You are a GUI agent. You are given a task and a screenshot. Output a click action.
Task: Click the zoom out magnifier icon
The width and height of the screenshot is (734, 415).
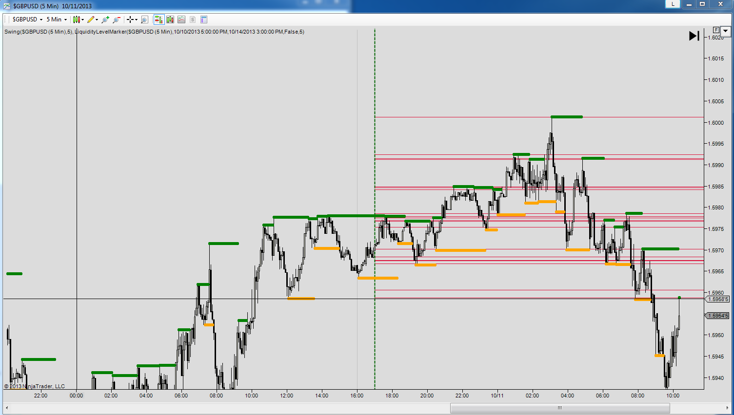pos(117,19)
